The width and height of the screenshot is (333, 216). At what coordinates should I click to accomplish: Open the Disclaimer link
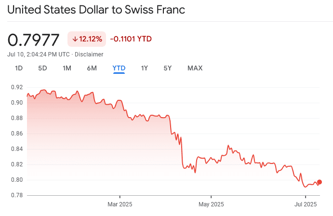pos(89,54)
